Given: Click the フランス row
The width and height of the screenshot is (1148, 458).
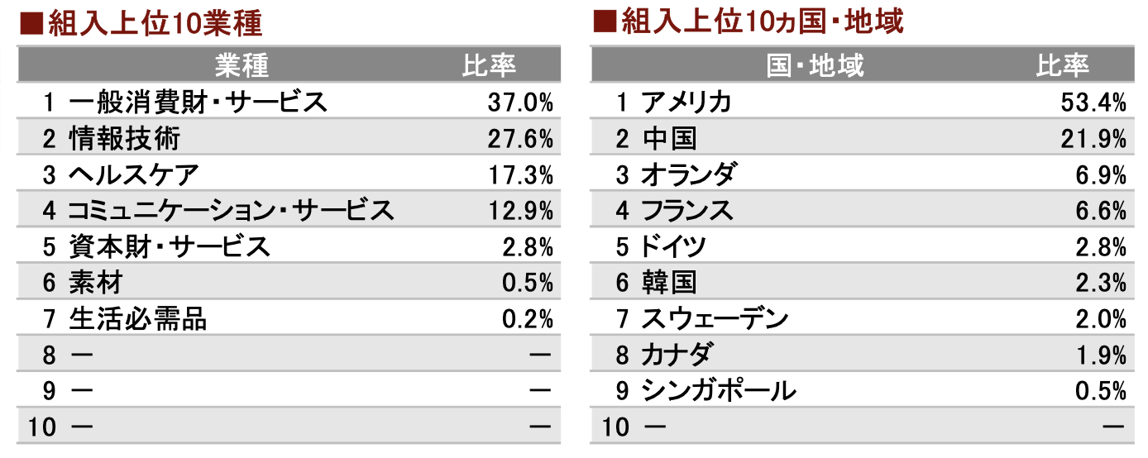Looking at the screenshot, I should pos(860,210).
